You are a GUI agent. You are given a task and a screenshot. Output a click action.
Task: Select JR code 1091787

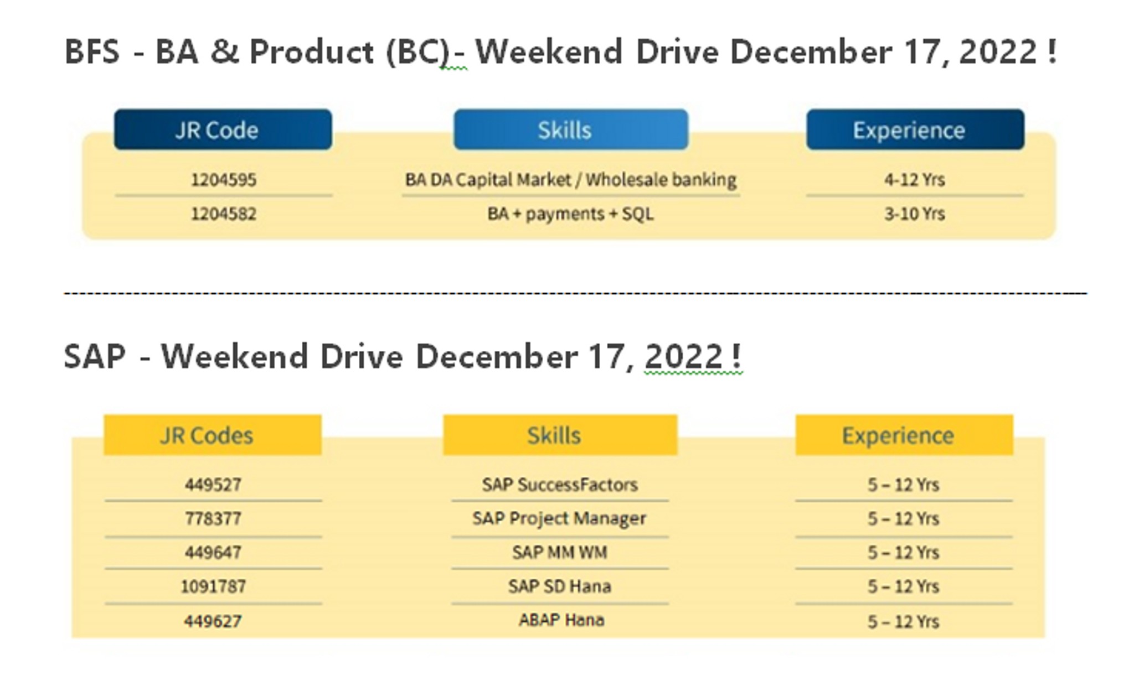tap(213, 586)
